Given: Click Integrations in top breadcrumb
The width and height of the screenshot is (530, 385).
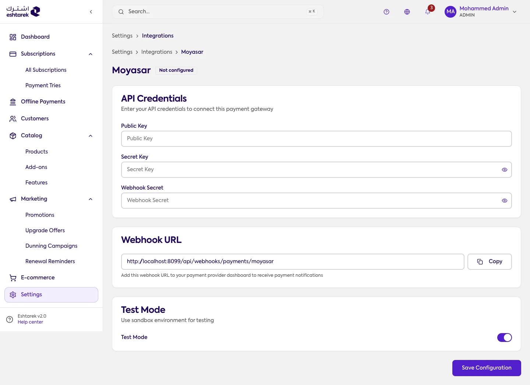Looking at the screenshot, I should [x=158, y=36].
